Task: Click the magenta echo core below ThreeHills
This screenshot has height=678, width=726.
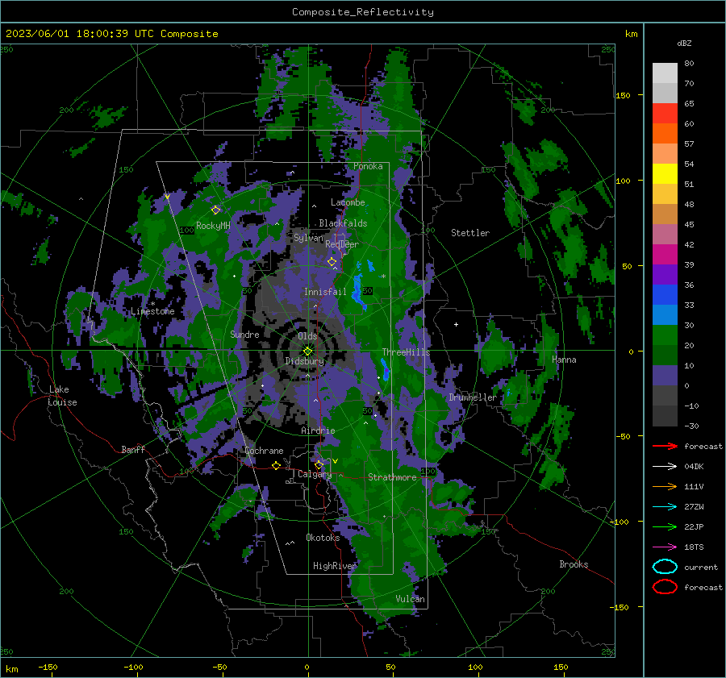Action: [x=386, y=372]
